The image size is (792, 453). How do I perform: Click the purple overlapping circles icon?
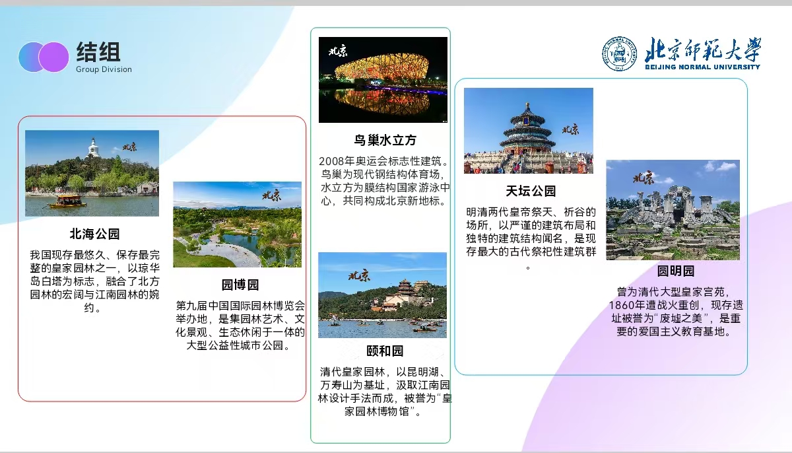[x=44, y=57]
